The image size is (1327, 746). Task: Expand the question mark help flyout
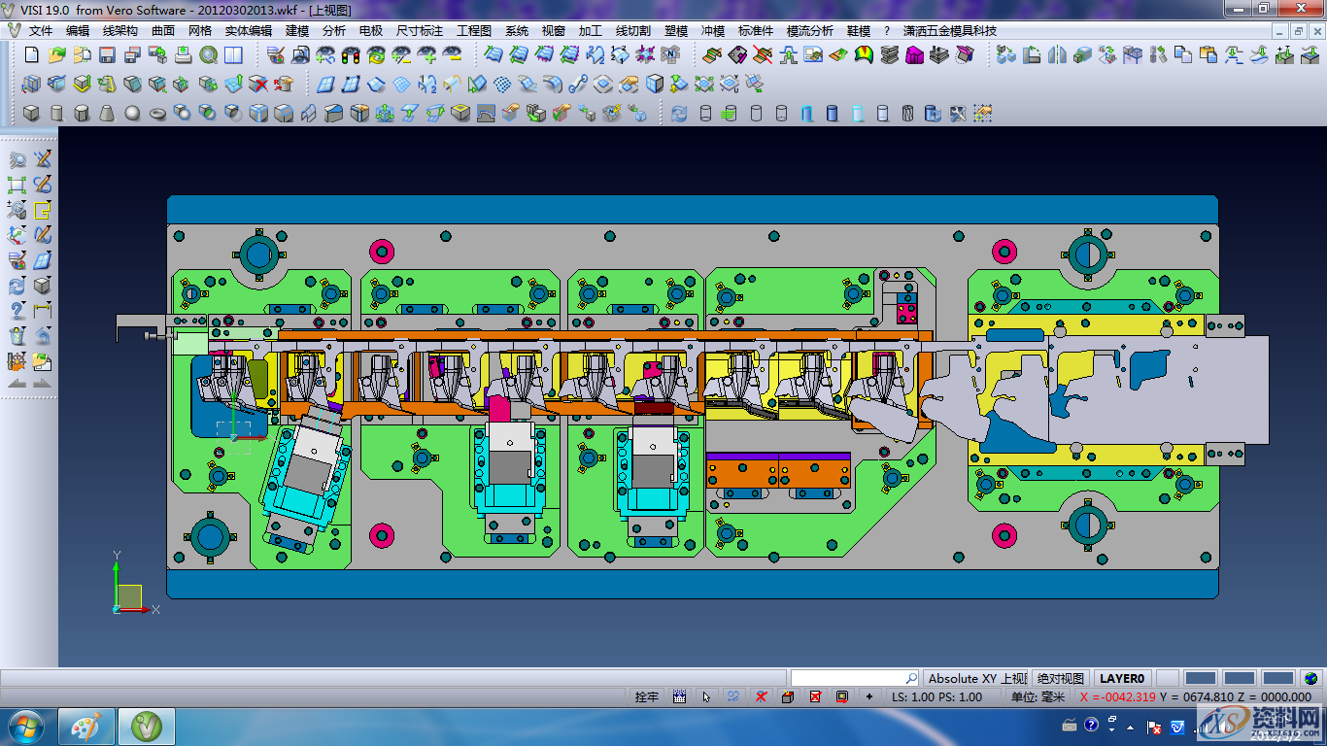click(17, 311)
